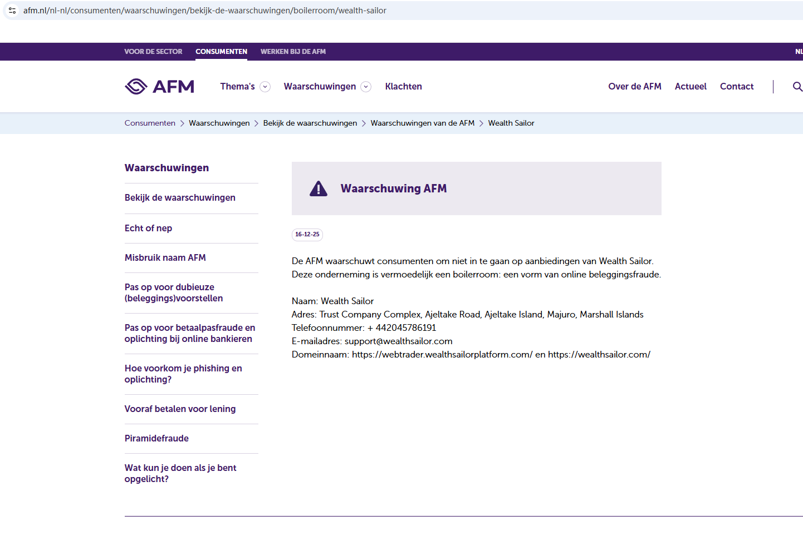Click the 16-12-25 date badge

click(307, 235)
